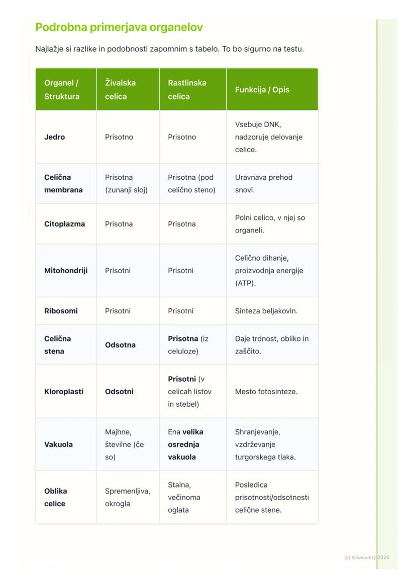Viewport: 416px width, 588px height.
Task: Click the "Organel / Struktura" column header
Action: tap(62, 89)
